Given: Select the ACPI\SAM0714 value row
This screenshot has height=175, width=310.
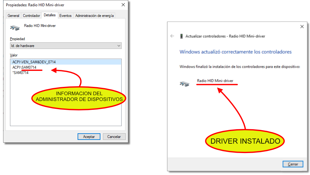Looking at the screenshot, I should click(66, 67).
